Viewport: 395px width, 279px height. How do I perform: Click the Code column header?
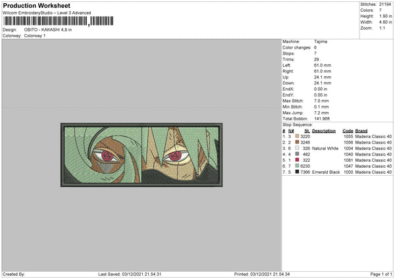(348, 131)
